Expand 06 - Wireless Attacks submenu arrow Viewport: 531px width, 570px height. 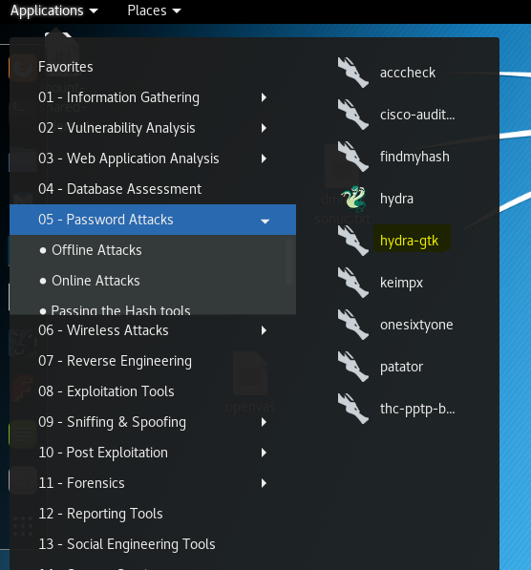264,330
